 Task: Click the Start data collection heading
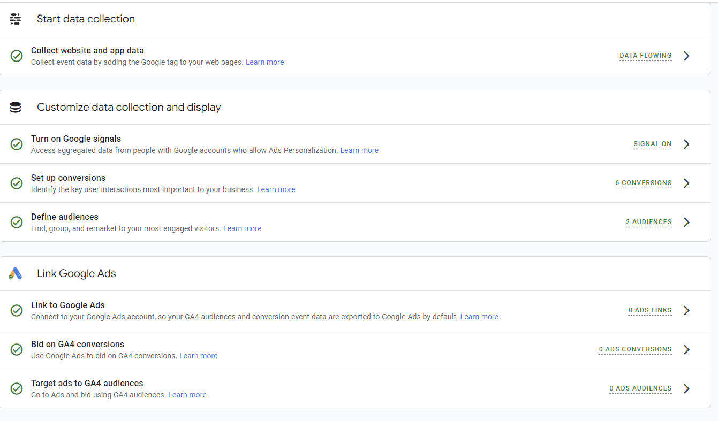pyautogui.click(x=86, y=19)
